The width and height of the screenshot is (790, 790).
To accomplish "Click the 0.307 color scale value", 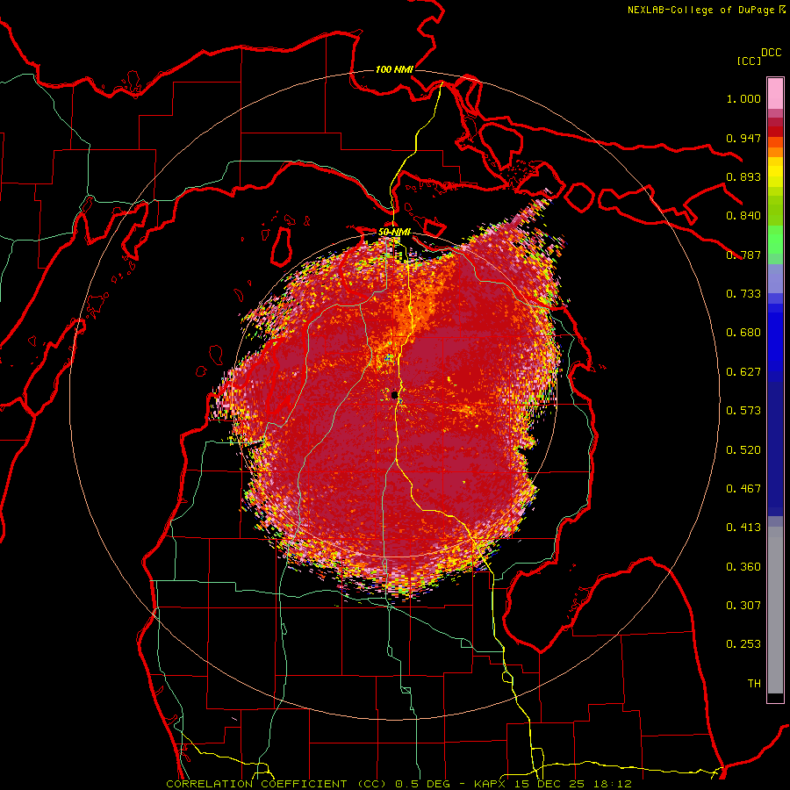I will (743, 606).
